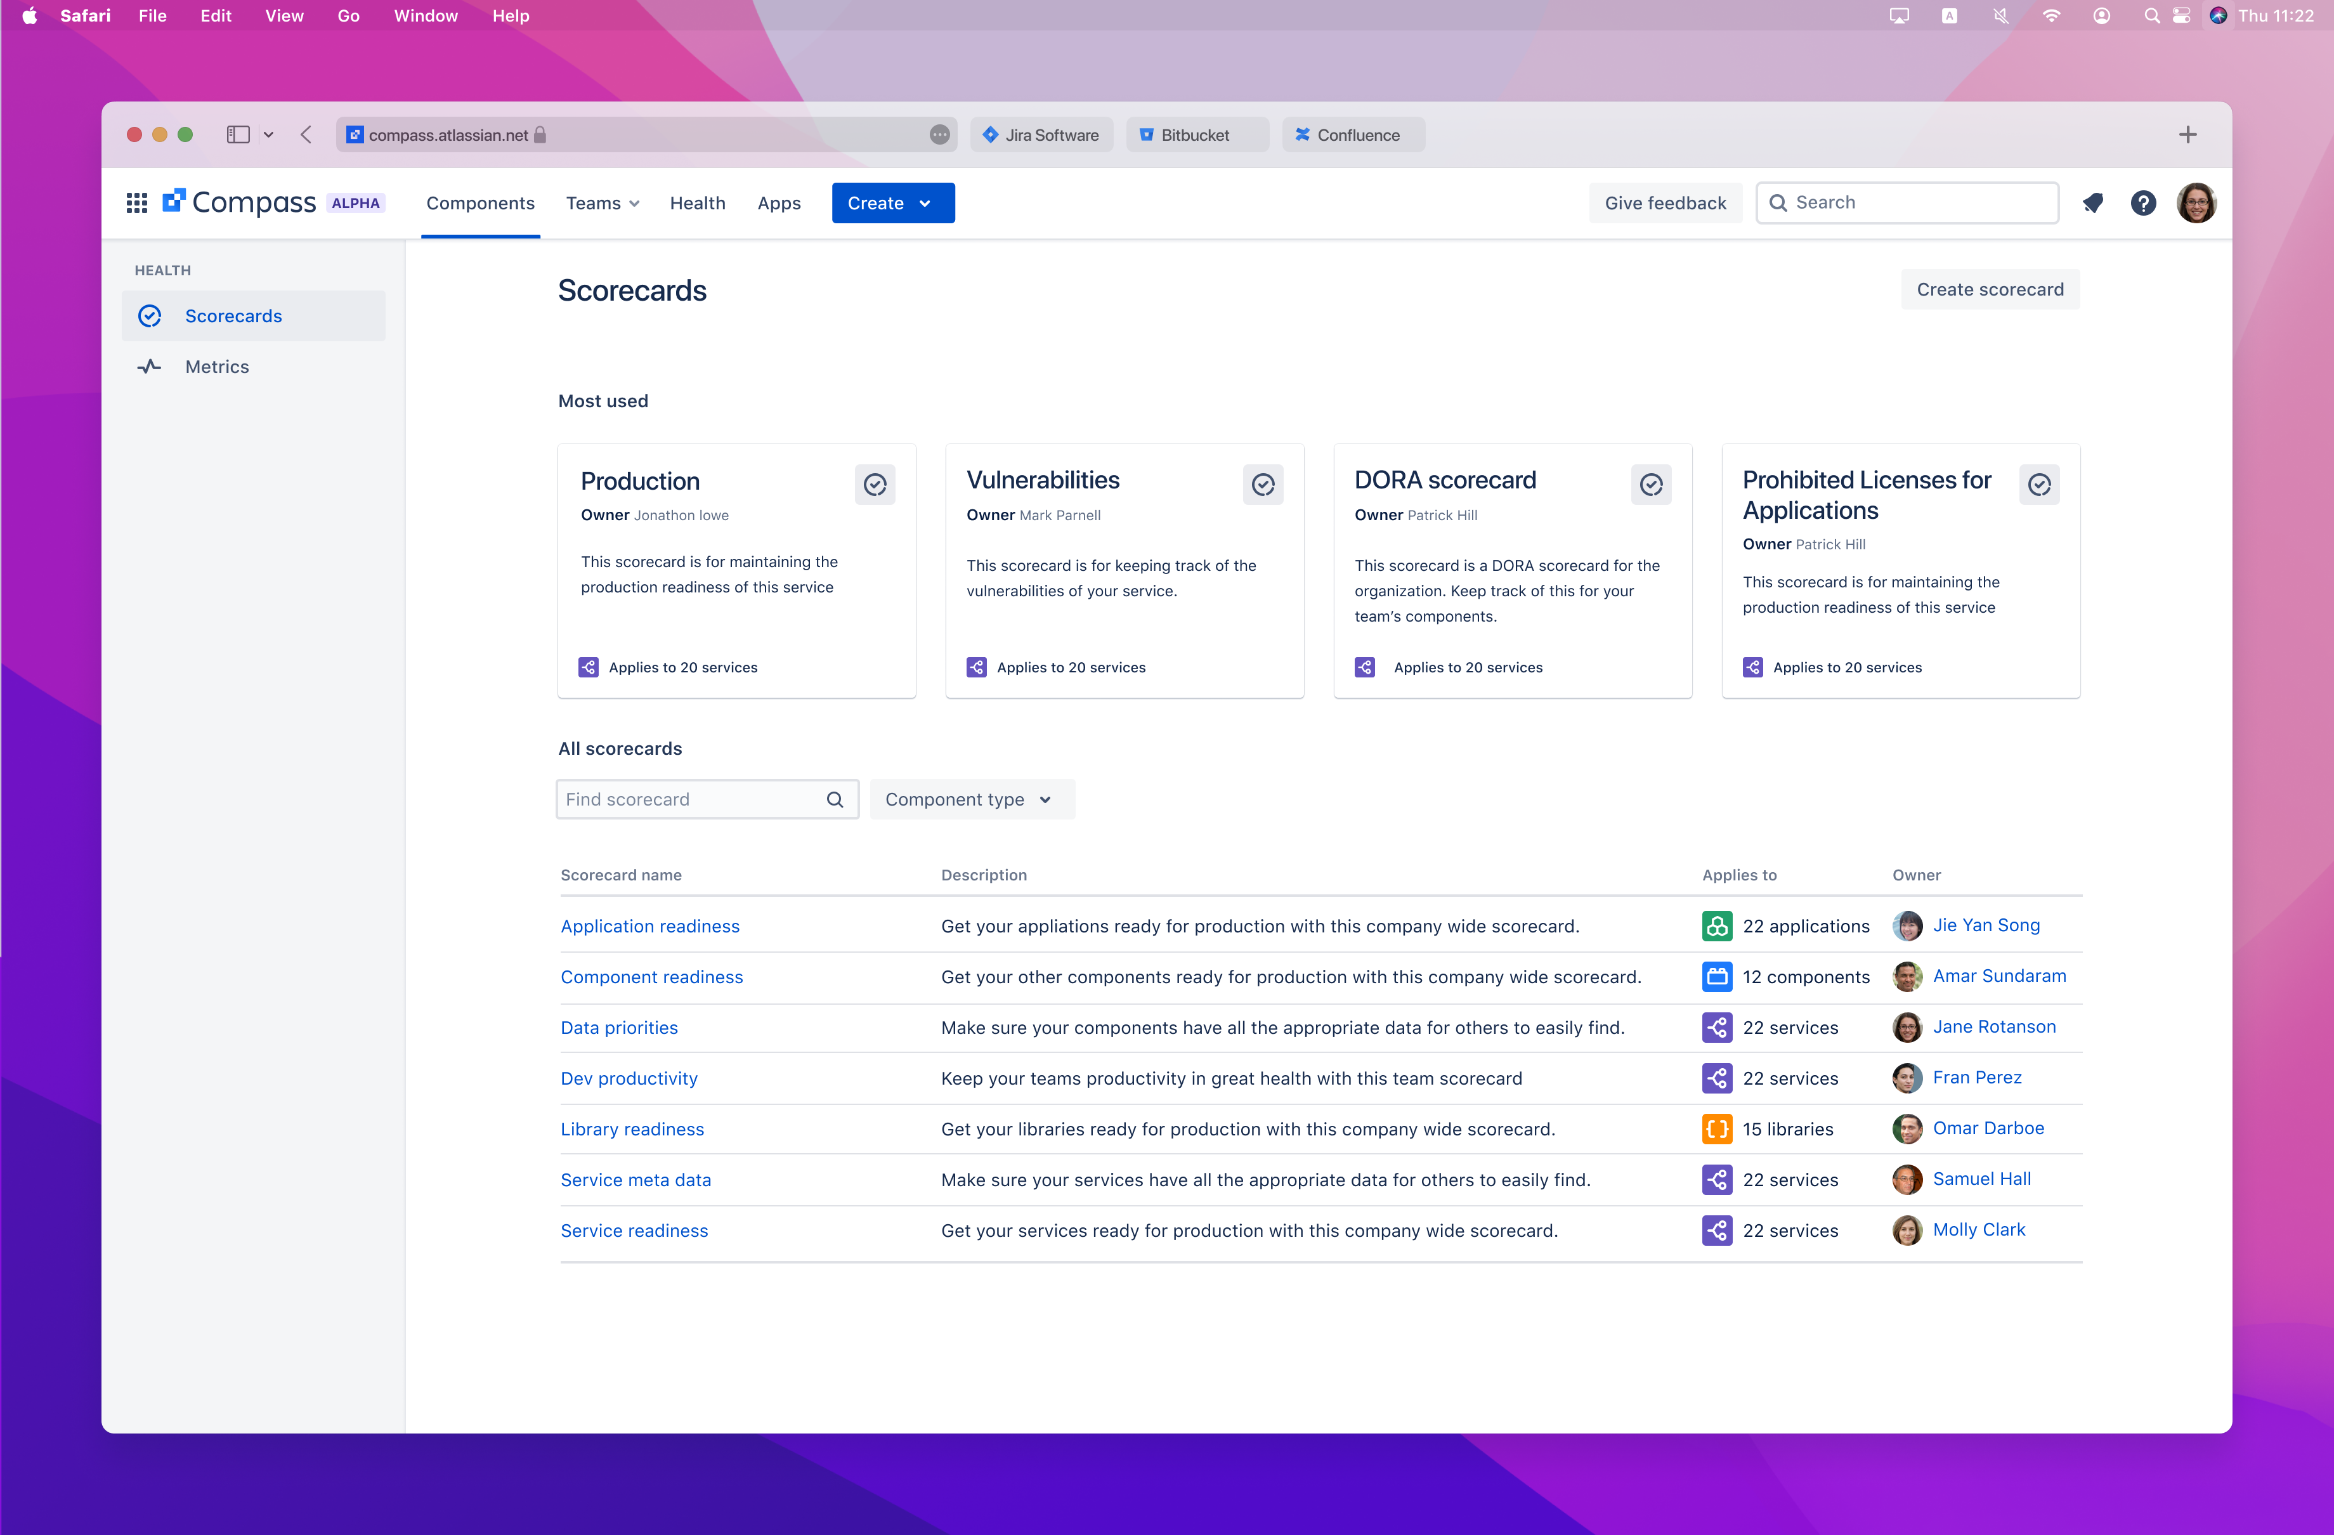The image size is (2334, 1535).
Task: Open the help question mark icon
Action: (x=2142, y=203)
